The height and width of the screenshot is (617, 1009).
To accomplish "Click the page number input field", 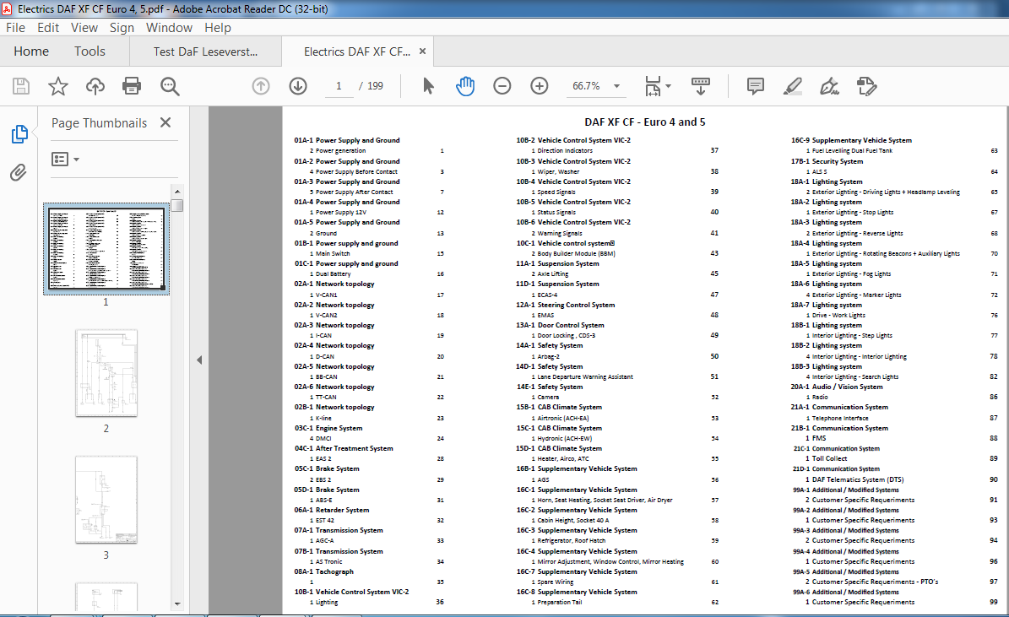I will click(x=339, y=86).
